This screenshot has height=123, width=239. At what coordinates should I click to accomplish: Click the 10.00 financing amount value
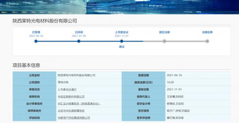click(170, 82)
